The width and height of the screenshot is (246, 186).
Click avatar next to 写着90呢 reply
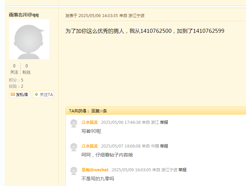pyautogui.click(x=74, y=123)
